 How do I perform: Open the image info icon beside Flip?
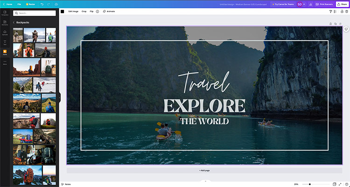98,11
